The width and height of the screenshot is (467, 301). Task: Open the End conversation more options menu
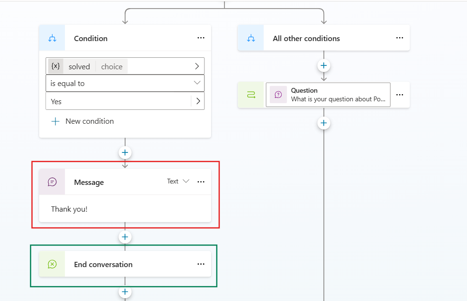(201, 264)
